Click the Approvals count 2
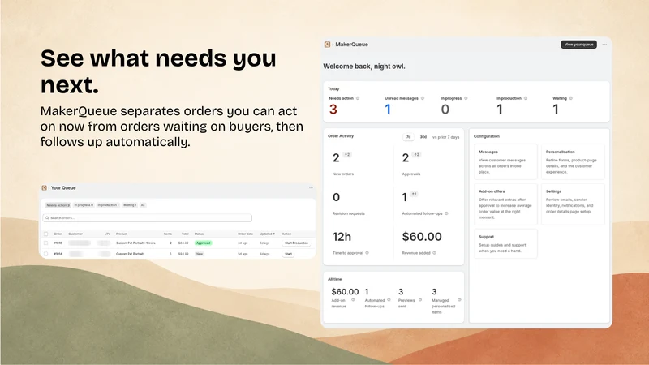 406,157
